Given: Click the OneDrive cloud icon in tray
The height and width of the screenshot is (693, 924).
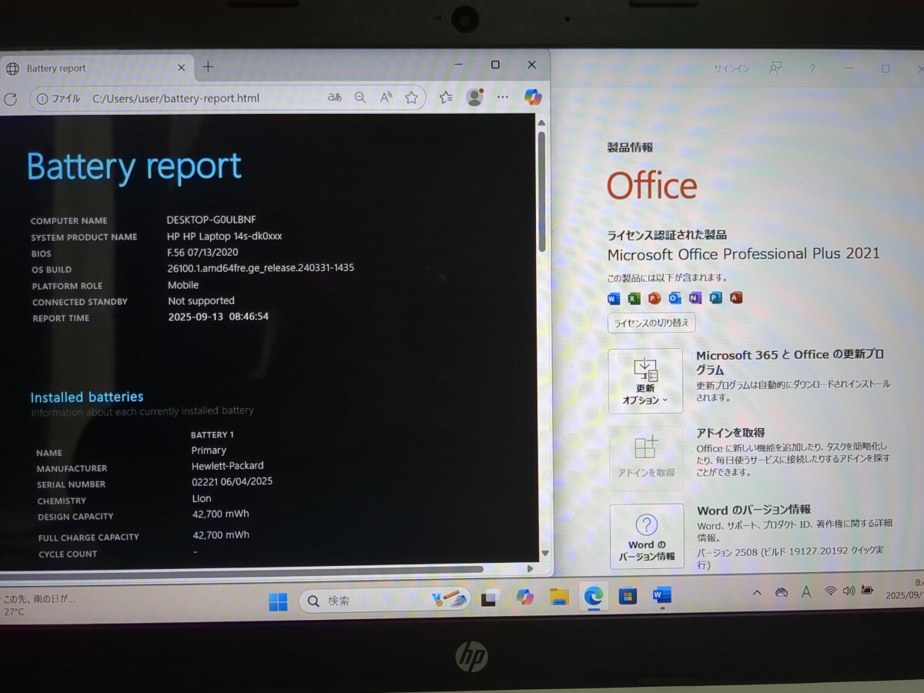Looking at the screenshot, I should point(782,592).
